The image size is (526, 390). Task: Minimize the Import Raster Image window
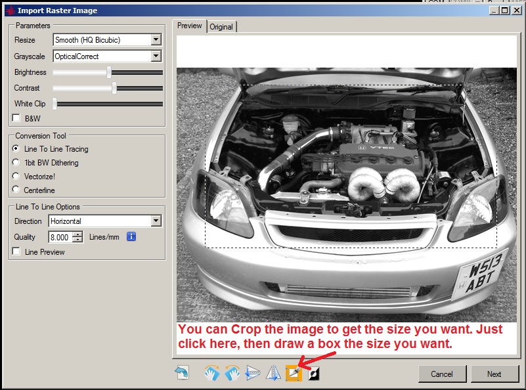(x=493, y=11)
